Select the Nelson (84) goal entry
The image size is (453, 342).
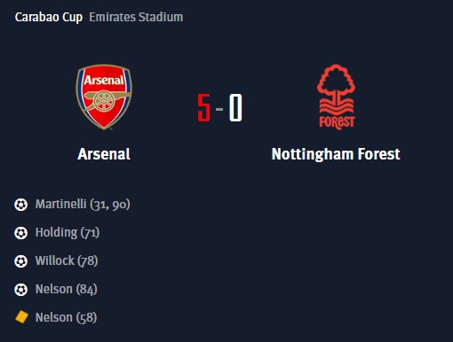pyautogui.click(x=67, y=289)
